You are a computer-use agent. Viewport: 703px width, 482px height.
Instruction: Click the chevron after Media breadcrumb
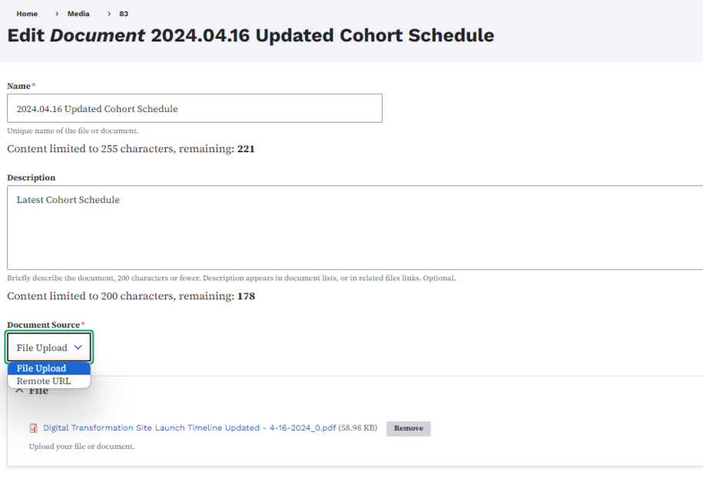point(109,14)
